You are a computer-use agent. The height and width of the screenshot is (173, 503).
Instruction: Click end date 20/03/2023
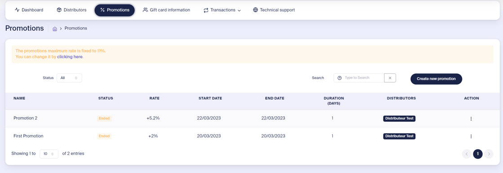pyautogui.click(x=273, y=136)
